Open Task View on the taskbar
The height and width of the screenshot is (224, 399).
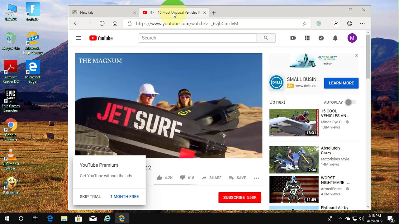pyautogui.click(x=35, y=218)
